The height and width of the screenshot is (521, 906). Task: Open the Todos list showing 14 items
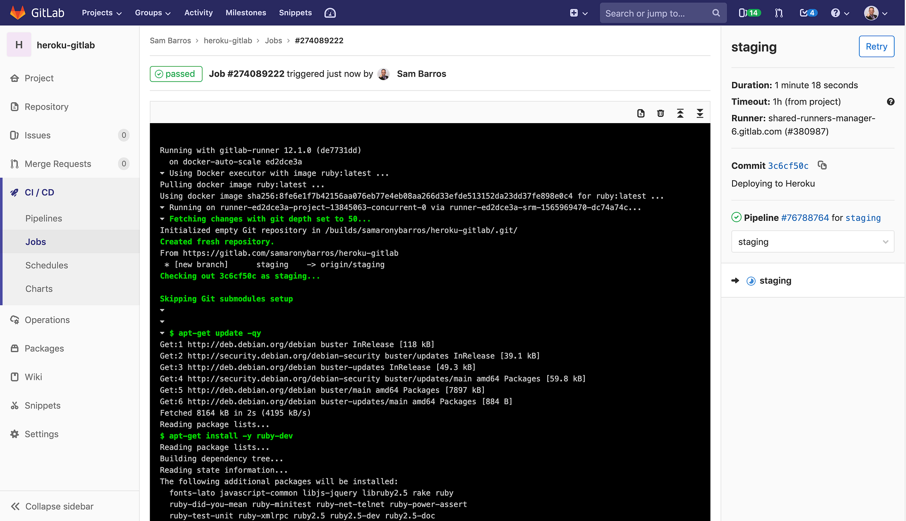[748, 13]
